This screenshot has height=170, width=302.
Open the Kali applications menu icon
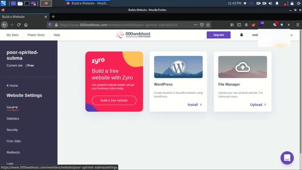[3, 3]
